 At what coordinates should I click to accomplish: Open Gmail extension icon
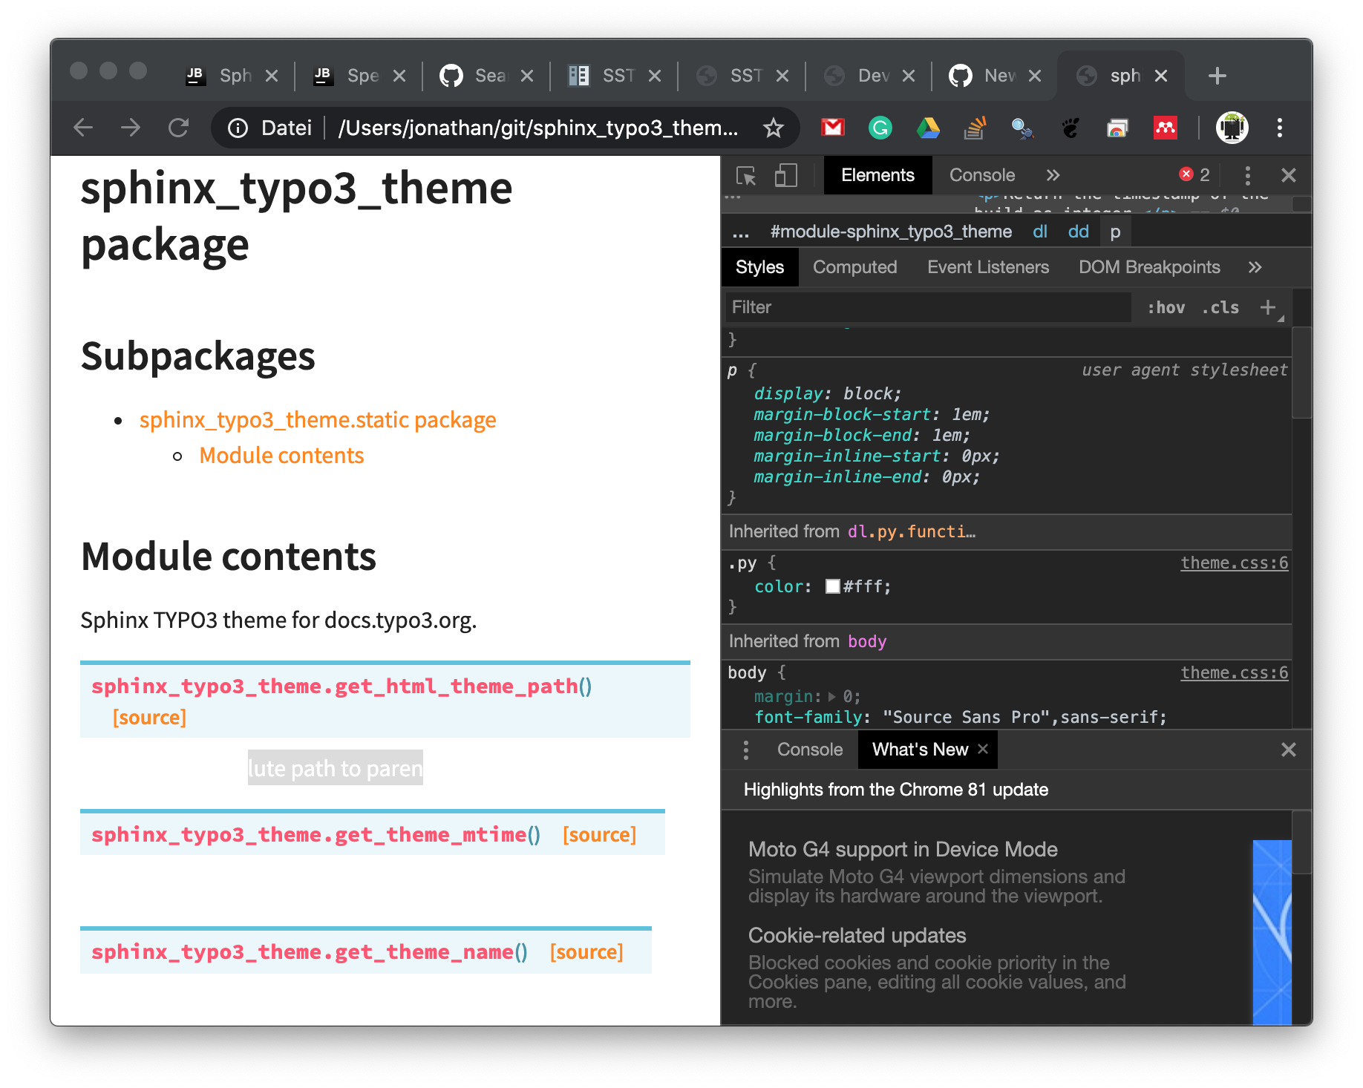point(833,128)
